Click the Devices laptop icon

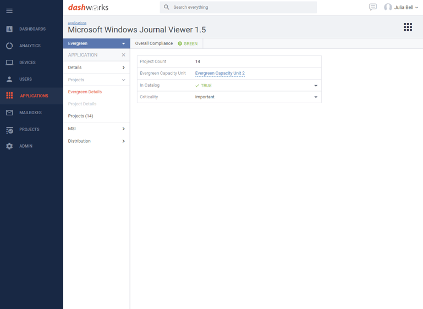(x=9, y=63)
